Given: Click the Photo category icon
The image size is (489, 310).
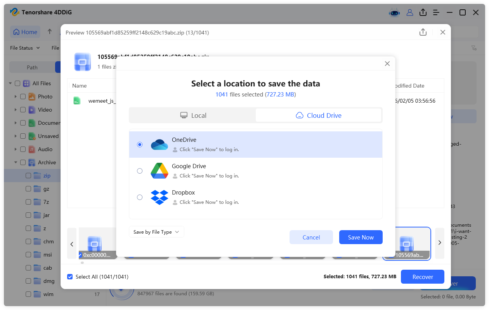Looking at the screenshot, I should click(32, 96).
